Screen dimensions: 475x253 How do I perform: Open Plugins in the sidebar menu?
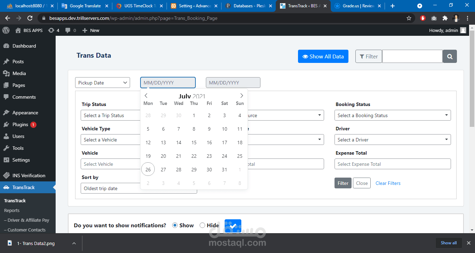coord(20,124)
